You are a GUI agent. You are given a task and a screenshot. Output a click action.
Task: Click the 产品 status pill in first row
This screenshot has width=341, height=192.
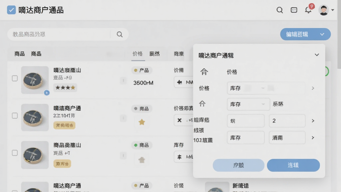tap(142, 70)
